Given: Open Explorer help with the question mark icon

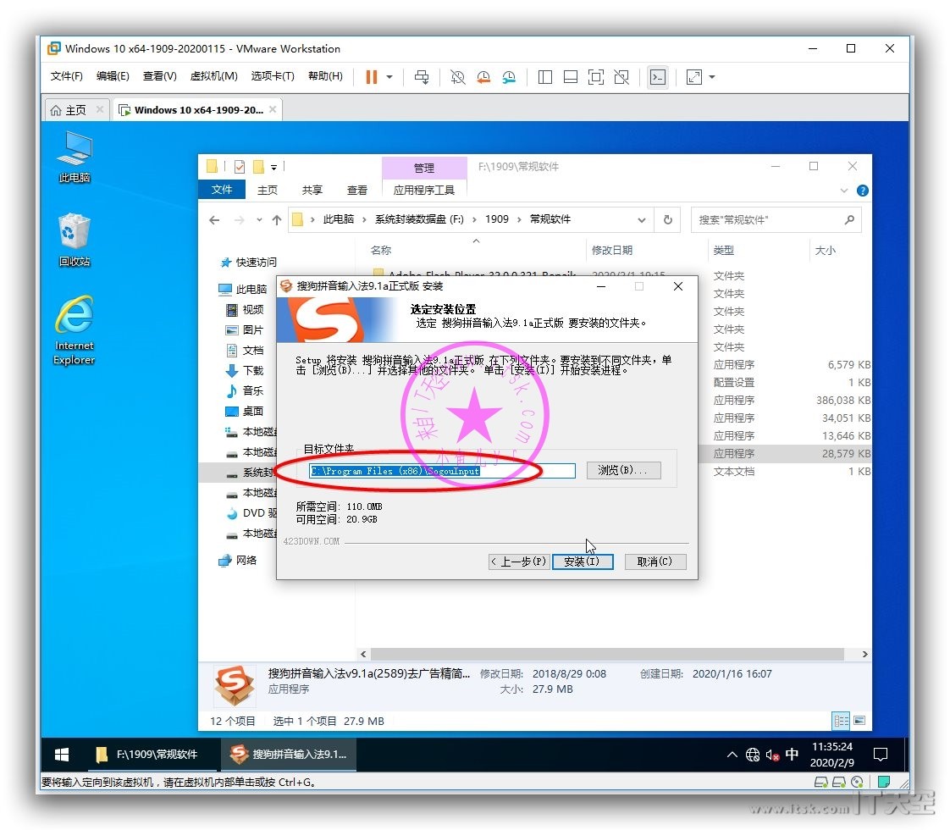Looking at the screenshot, I should click(863, 191).
